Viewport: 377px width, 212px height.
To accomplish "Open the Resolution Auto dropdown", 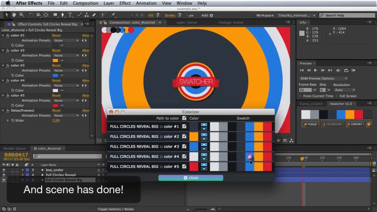I will [x=344, y=90].
